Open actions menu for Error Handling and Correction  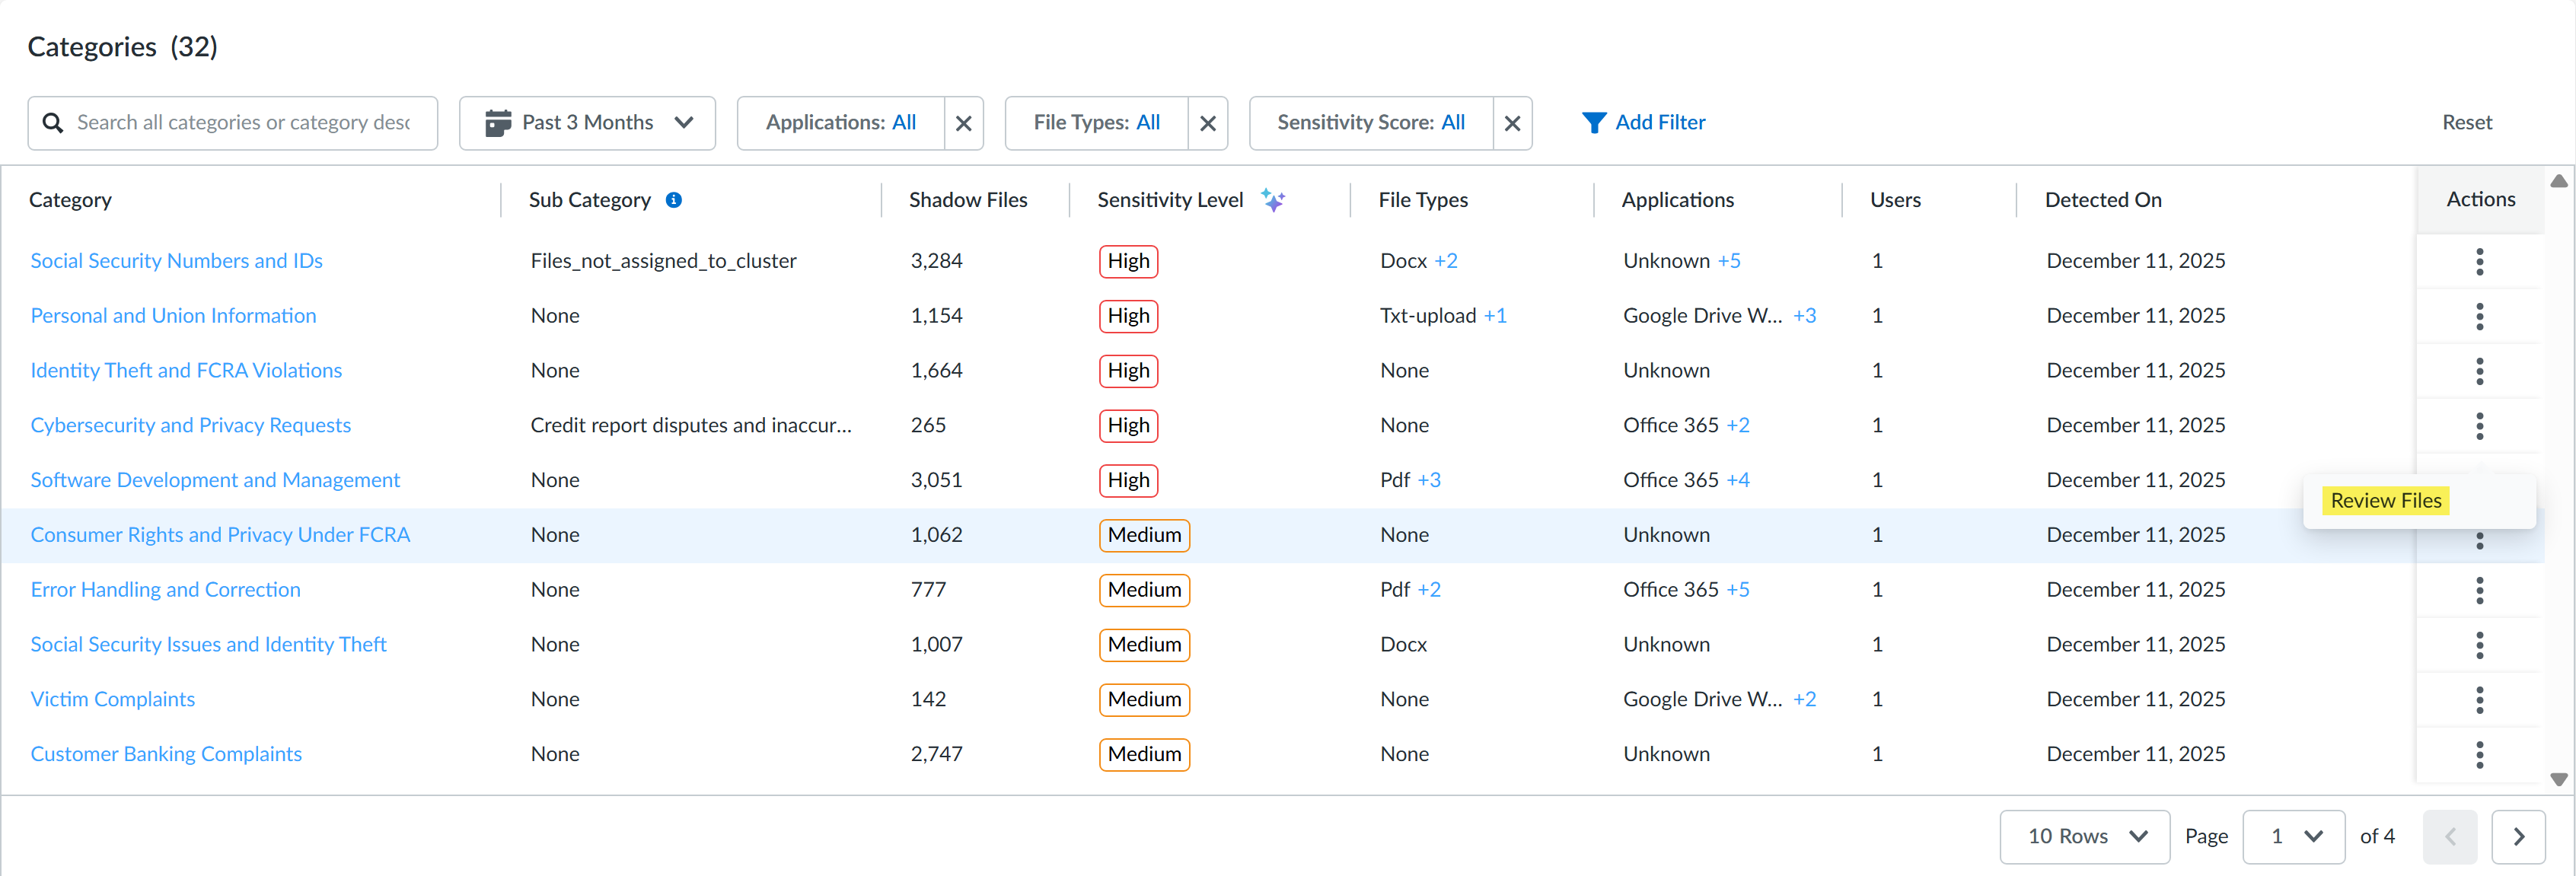click(x=2479, y=590)
